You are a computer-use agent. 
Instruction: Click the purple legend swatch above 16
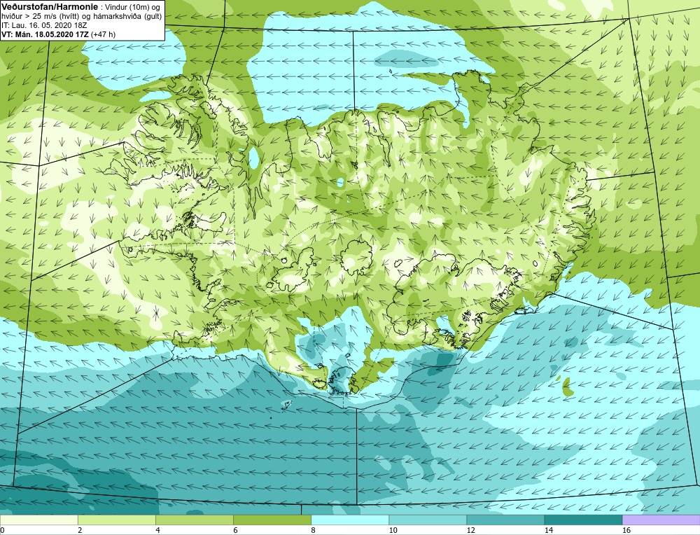point(661,520)
